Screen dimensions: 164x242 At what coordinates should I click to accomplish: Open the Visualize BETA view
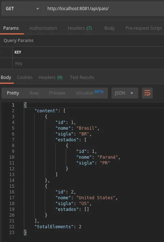click(90, 93)
